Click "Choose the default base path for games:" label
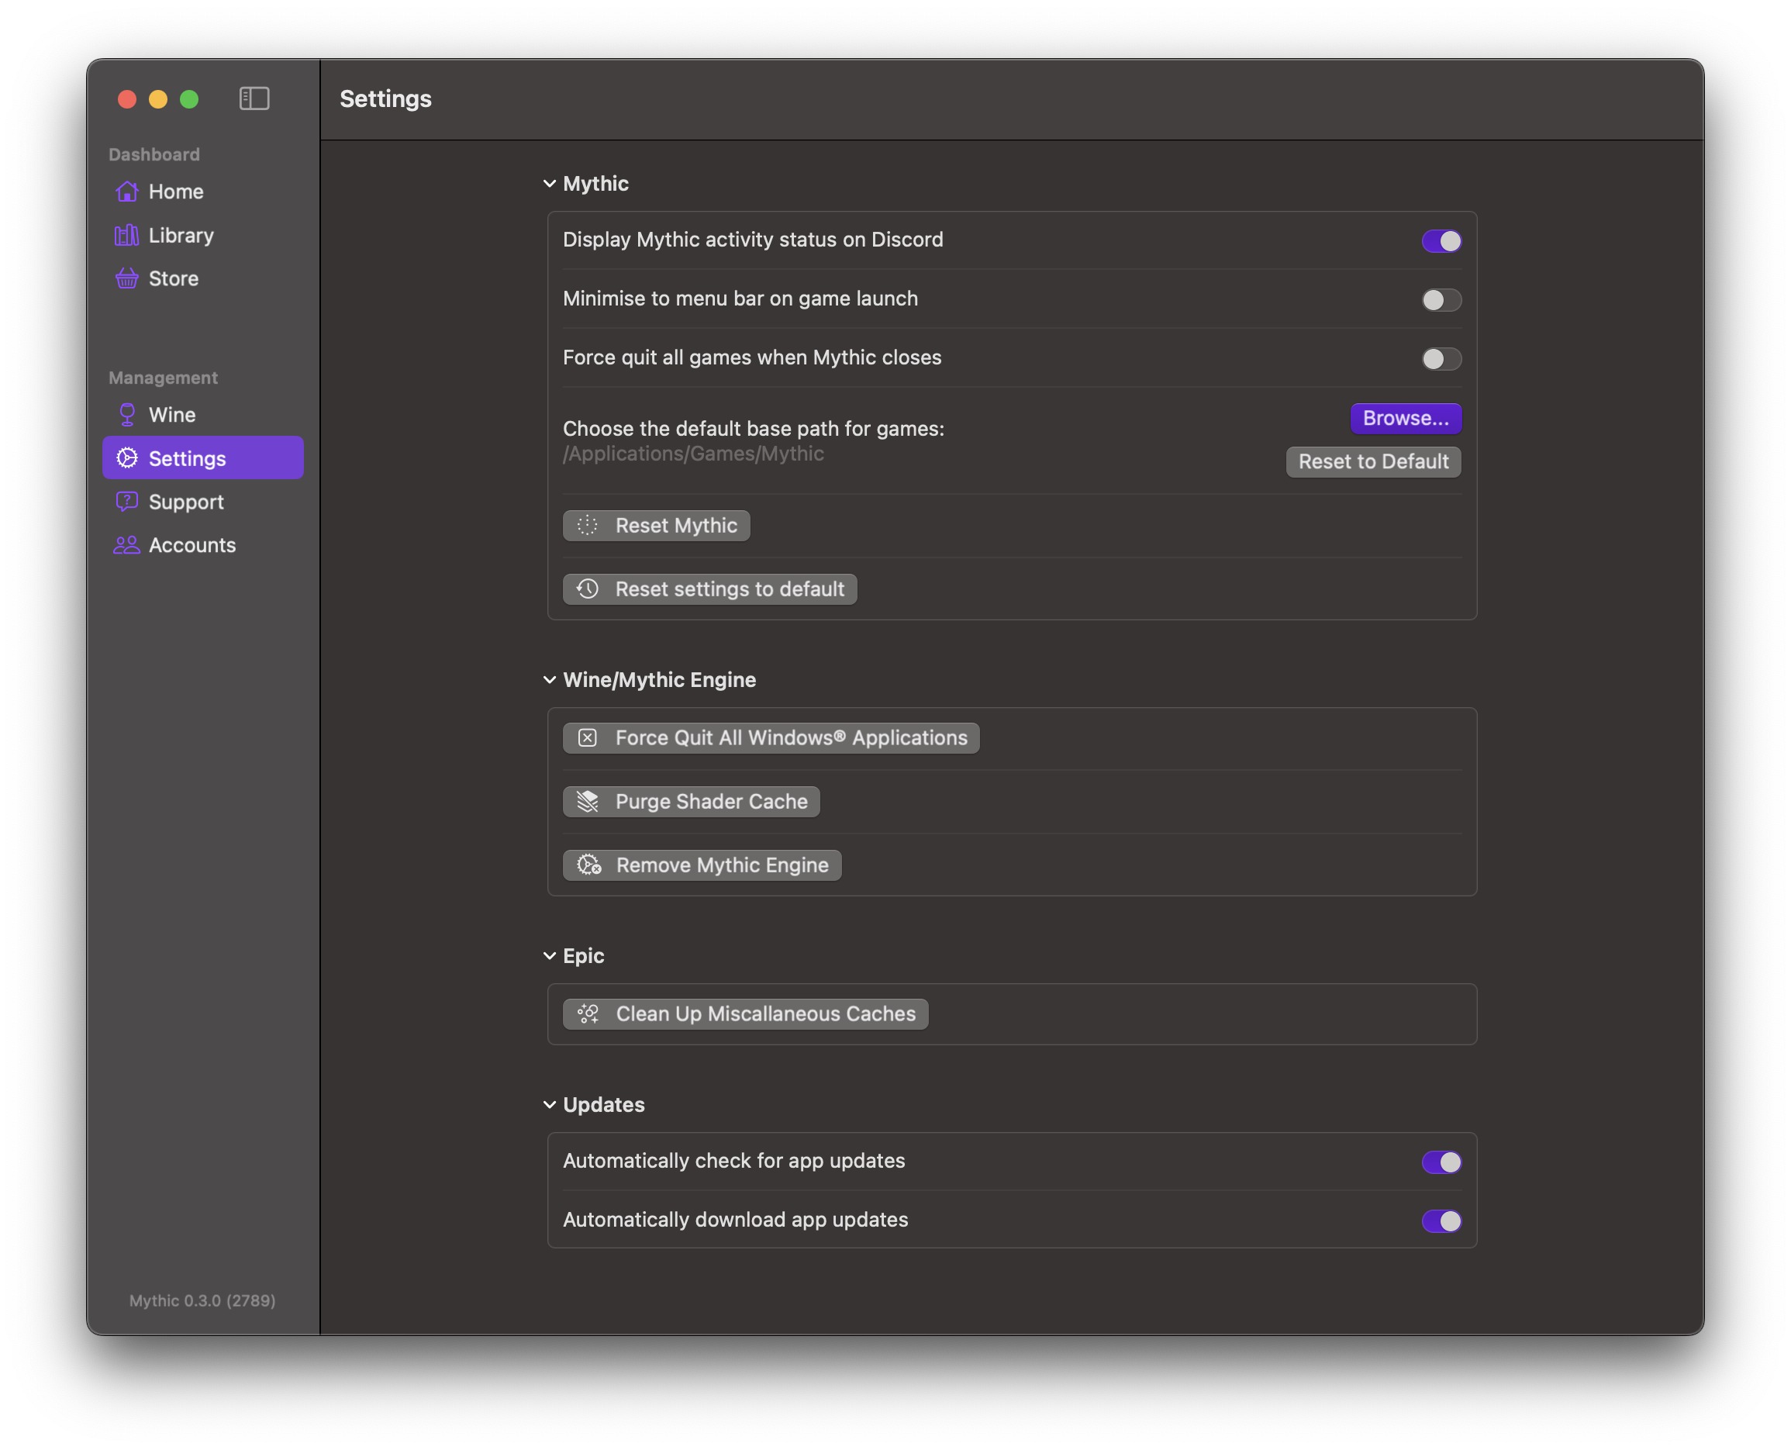Image resolution: width=1791 pixels, height=1450 pixels. click(x=753, y=429)
